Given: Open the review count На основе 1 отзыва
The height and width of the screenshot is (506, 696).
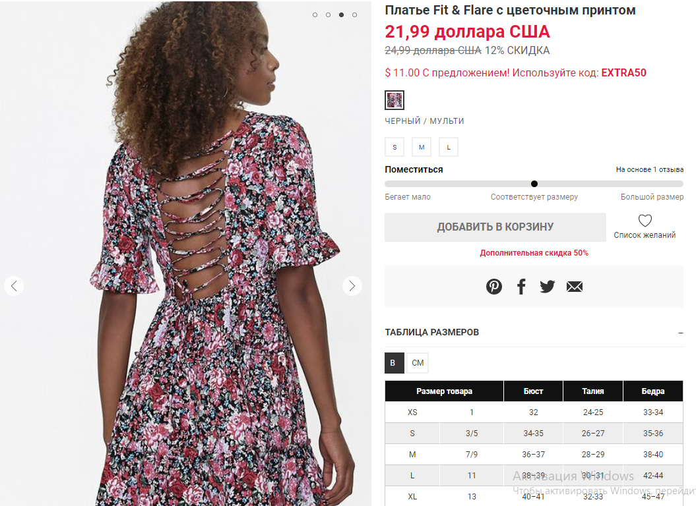Looking at the screenshot, I should pos(649,169).
